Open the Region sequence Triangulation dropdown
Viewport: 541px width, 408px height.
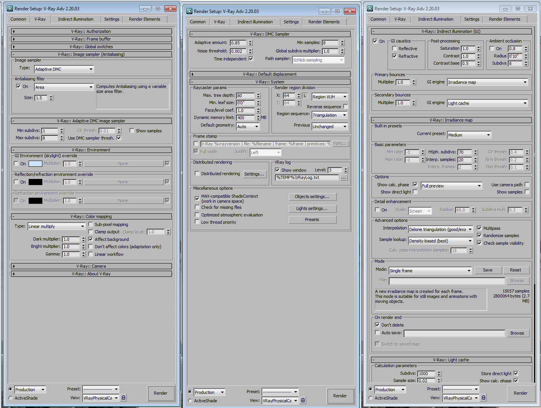click(x=329, y=115)
